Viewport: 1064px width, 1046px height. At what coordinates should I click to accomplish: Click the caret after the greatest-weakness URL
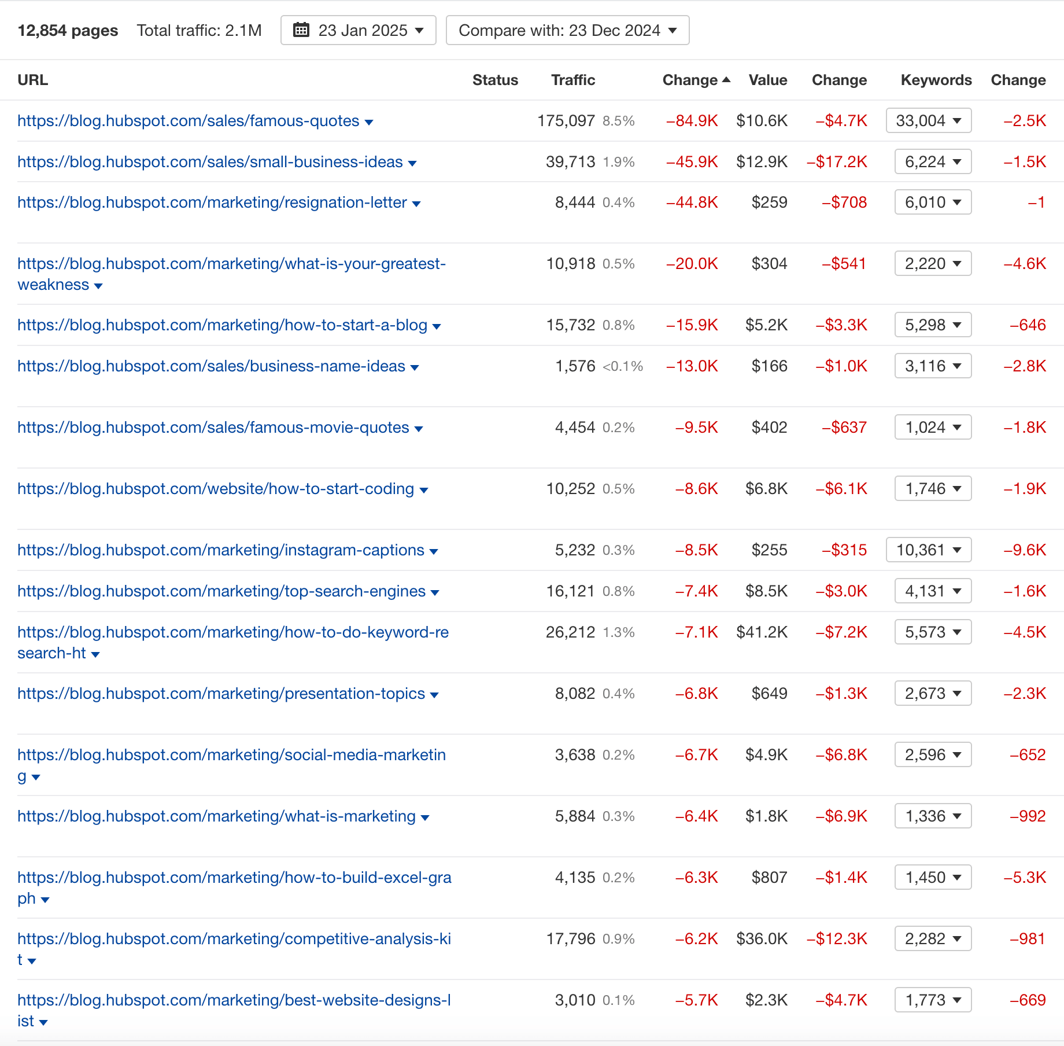pos(98,286)
